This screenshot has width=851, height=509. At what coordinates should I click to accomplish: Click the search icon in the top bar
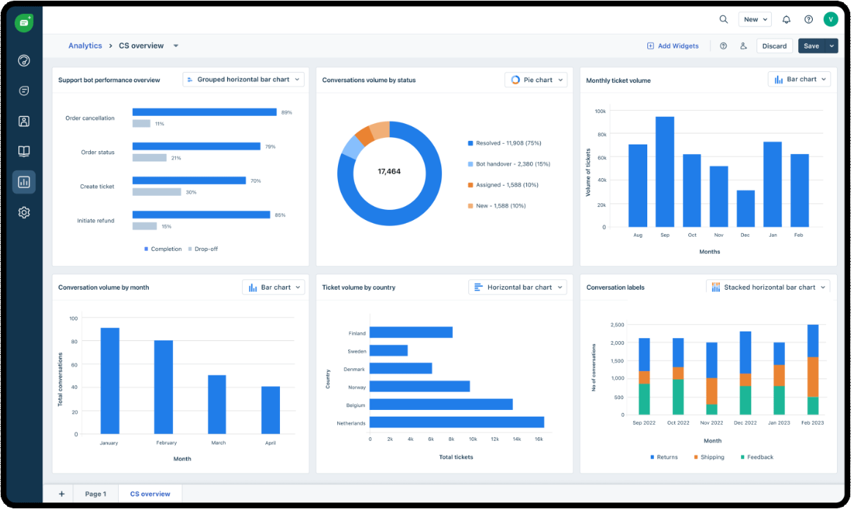723,19
